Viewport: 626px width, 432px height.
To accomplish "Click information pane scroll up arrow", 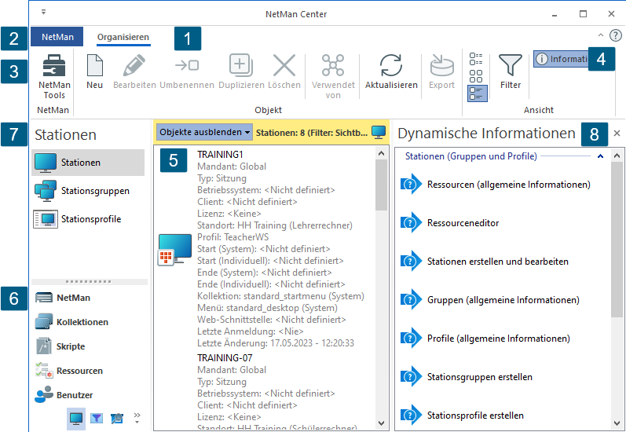I will tap(617, 156).
